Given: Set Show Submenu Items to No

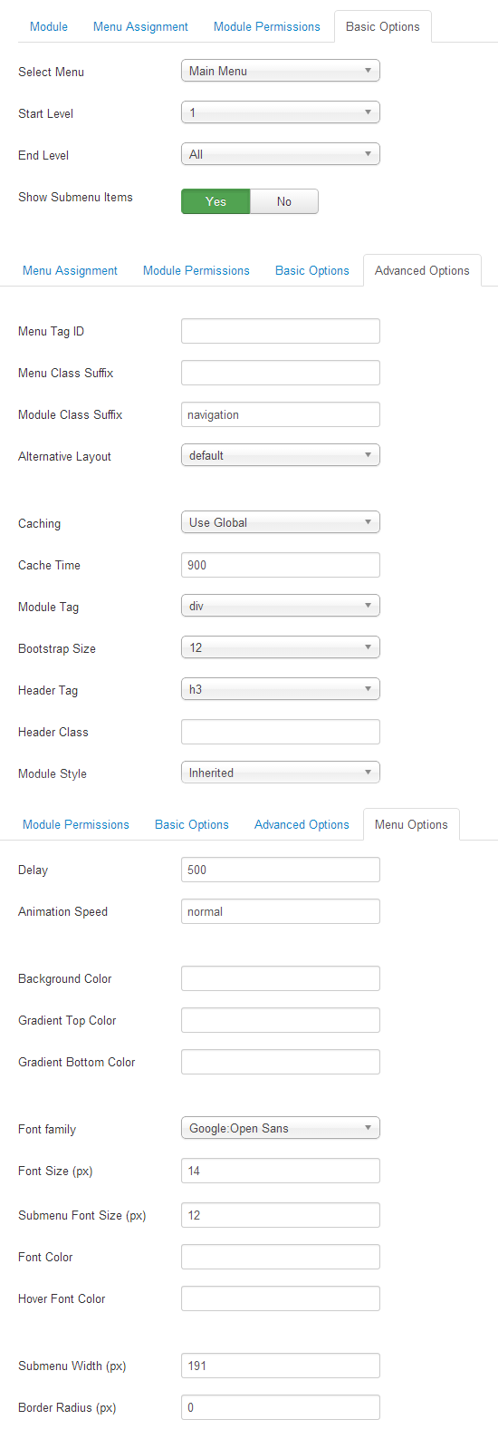Looking at the screenshot, I should click(284, 201).
